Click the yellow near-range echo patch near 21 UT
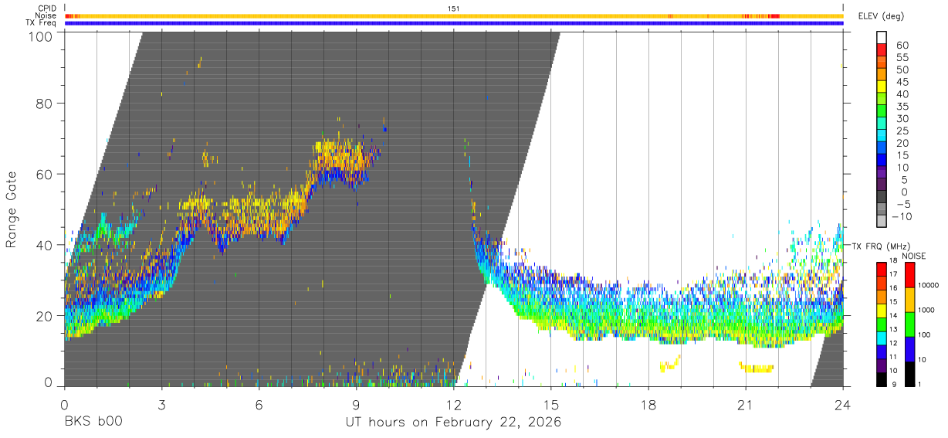Viewport: 948px width, 438px height. coord(757,368)
